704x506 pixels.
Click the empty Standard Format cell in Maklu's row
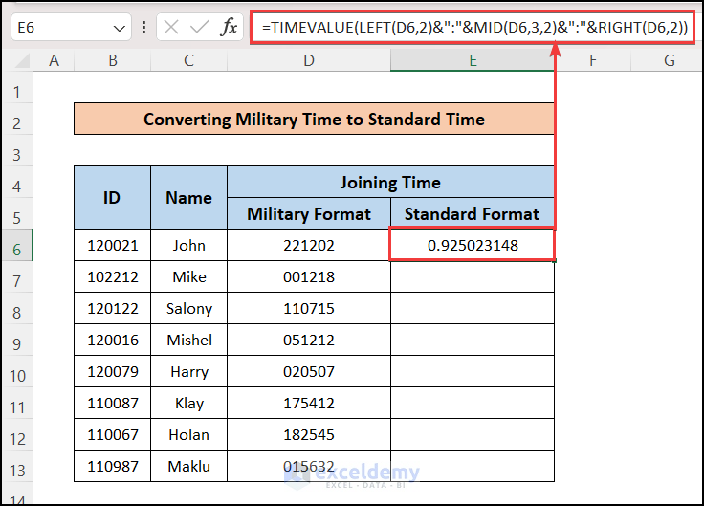[473, 466]
